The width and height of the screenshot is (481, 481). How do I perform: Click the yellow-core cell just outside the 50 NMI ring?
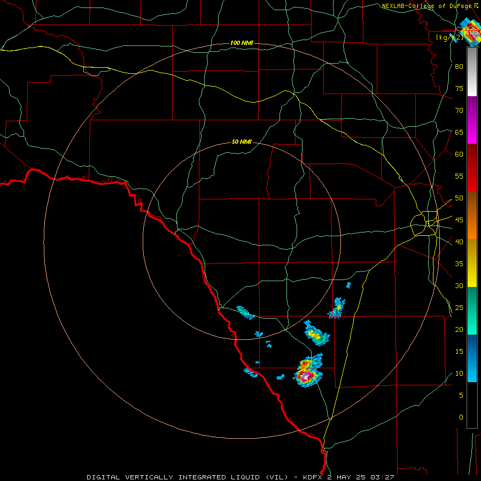316,333
